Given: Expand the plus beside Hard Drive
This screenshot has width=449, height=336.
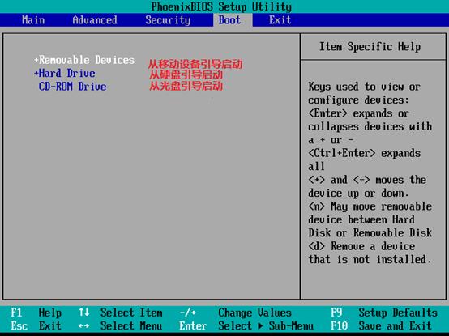Looking at the screenshot, I should click(x=36, y=74).
